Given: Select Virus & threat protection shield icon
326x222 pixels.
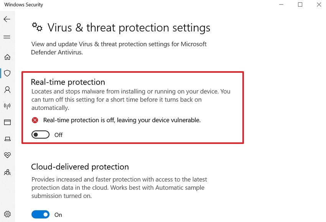Looking at the screenshot, I should coord(7,73).
